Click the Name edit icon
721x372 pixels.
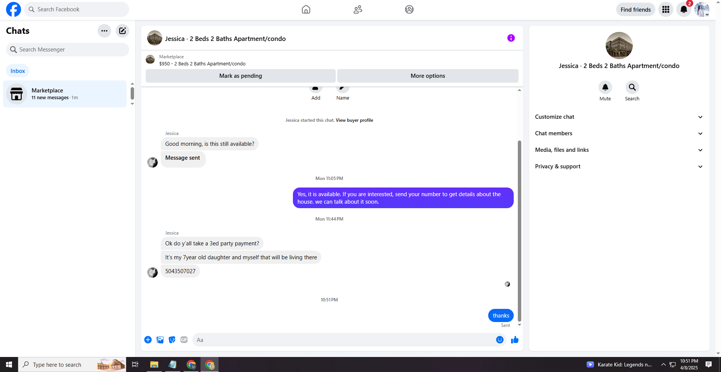click(342, 89)
